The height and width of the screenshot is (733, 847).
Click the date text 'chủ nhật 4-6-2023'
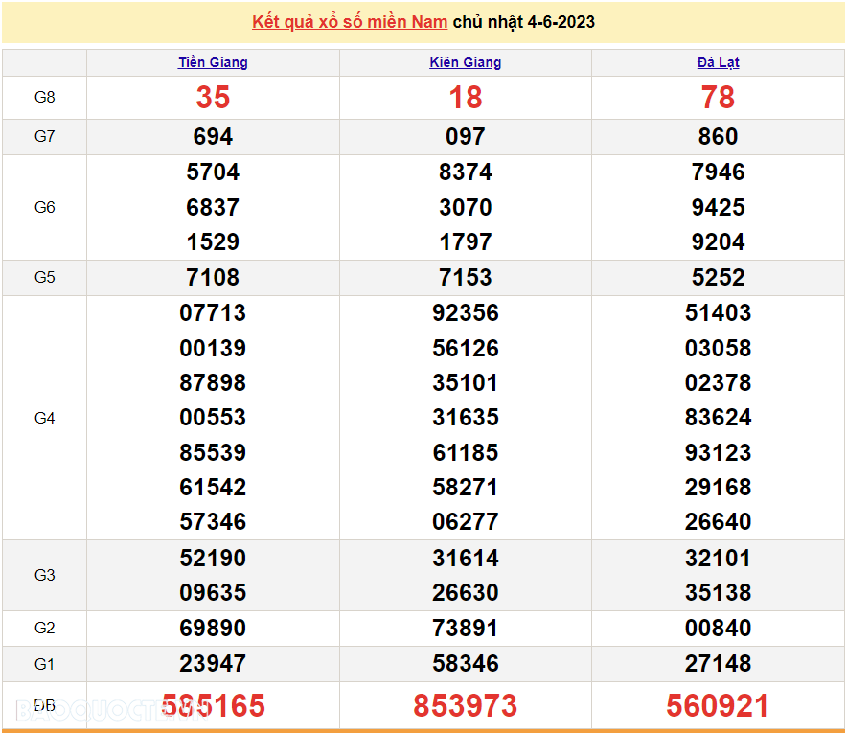pyautogui.click(x=523, y=22)
